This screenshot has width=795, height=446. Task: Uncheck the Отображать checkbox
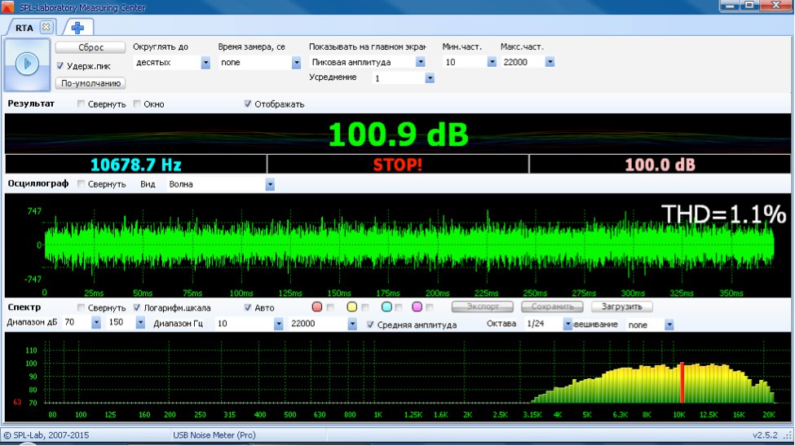click(x=248, y=104)
